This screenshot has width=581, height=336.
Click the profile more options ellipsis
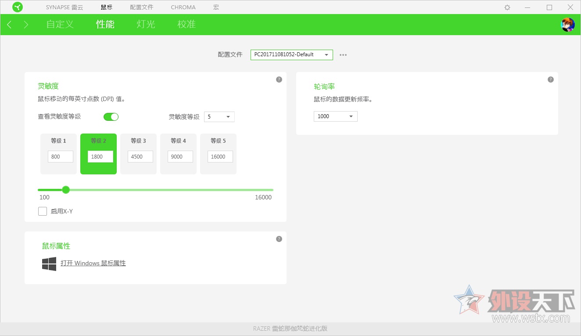click(x=343, y=54)
